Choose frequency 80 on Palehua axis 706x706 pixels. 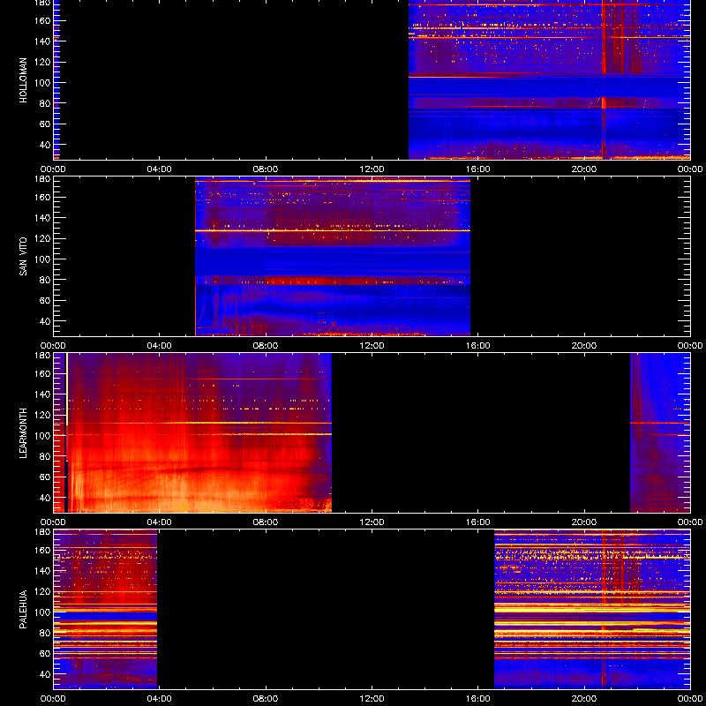(46, 633)
